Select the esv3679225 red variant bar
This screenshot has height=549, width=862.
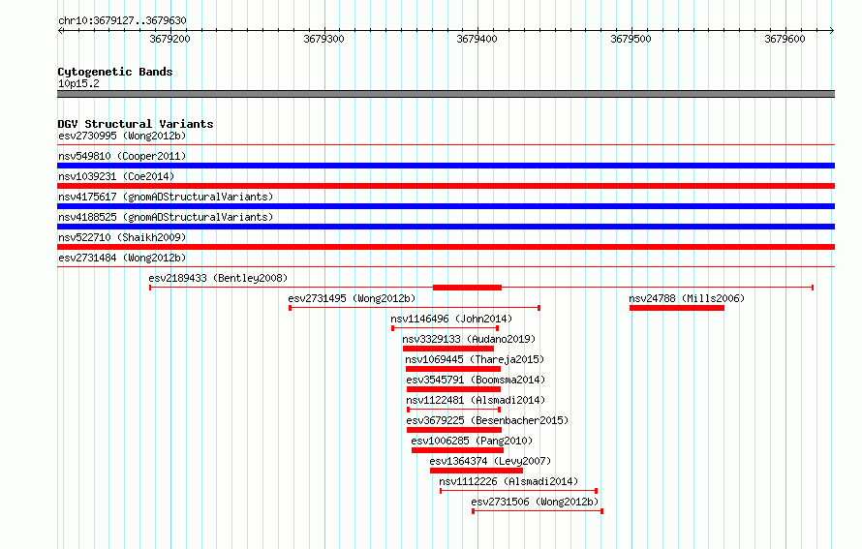click(454, 430)
